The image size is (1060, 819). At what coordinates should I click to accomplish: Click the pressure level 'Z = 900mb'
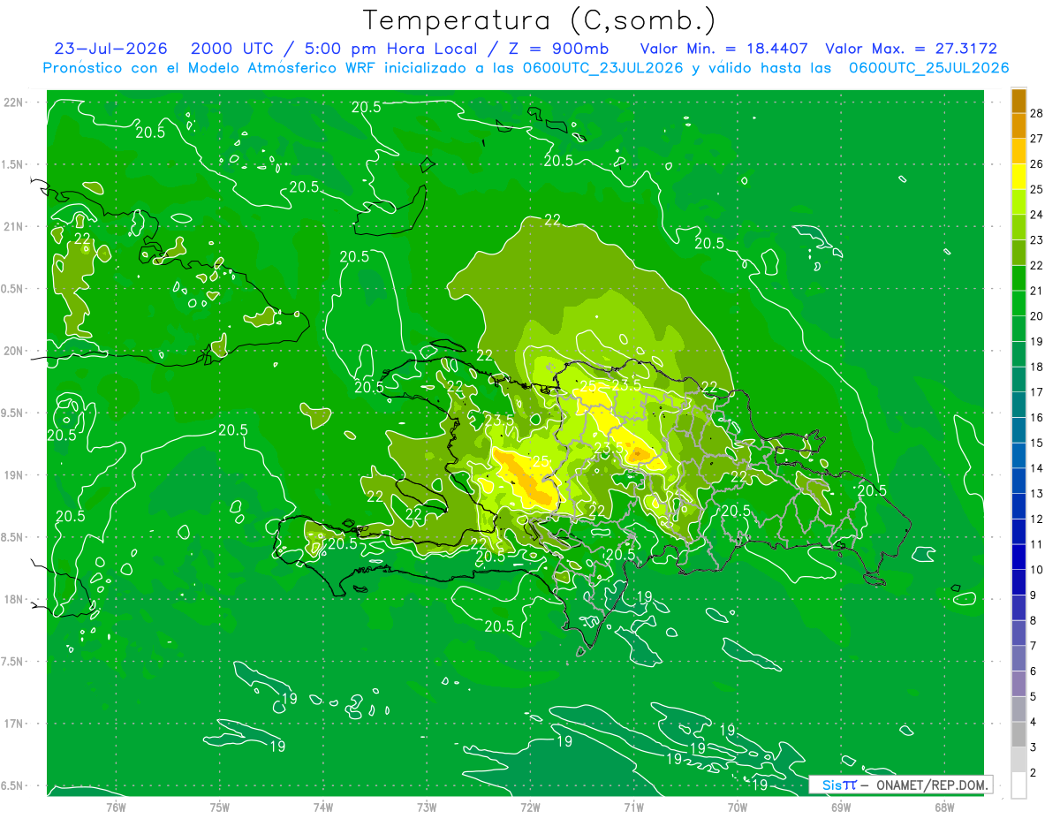pyautogui.click(x=559, y=49)
